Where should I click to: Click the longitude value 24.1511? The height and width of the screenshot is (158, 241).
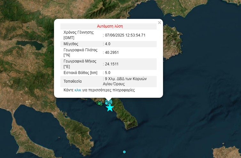click(x=112, y=64)
